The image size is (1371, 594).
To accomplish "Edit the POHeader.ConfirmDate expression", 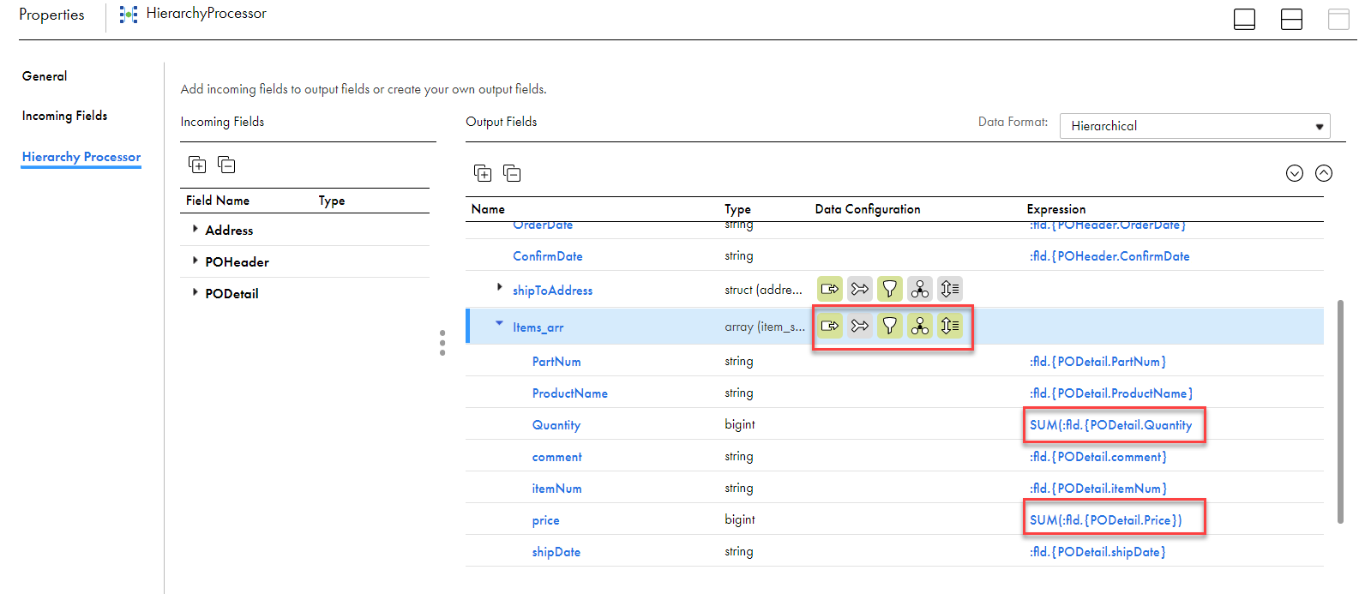I will coord(1109,256).
